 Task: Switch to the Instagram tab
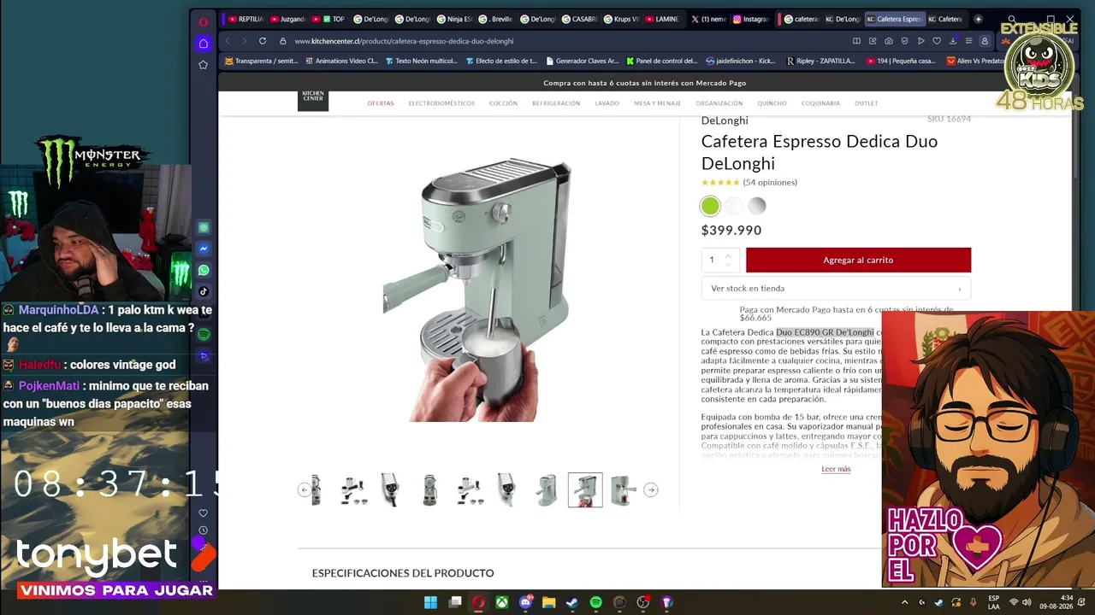(x=750, y=19)
